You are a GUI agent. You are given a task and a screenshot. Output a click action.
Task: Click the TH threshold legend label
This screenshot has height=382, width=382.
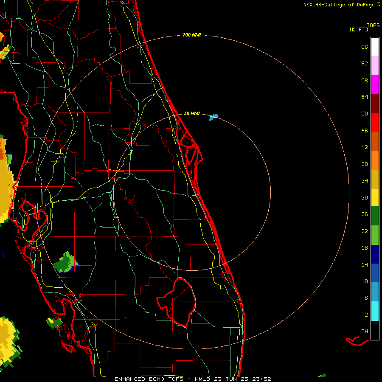click(365, 331)
